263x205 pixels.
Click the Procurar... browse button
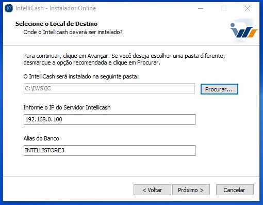click(219, 89)
